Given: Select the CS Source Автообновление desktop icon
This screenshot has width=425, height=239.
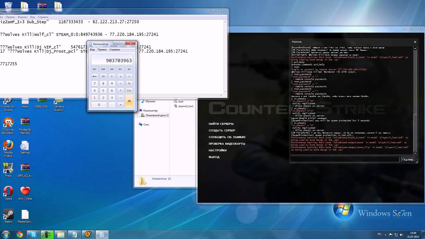Looking at the screenshot, I should [x=8, y=125].
